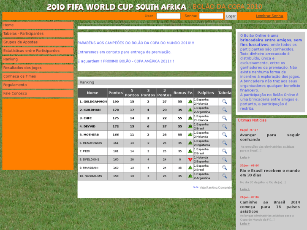This screenshot has height=230, width=307.
Task: Click the 01/jul - 07:07 news date
Action: [x=249, y=130]
